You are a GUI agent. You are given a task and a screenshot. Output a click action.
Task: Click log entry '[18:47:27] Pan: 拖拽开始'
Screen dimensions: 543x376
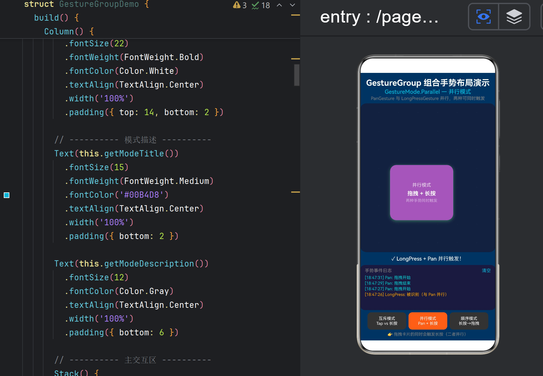click(388, 289)
